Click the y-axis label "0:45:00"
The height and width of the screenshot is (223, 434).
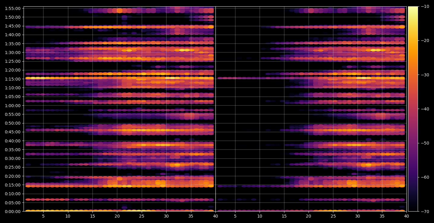[x=13, y=132]
